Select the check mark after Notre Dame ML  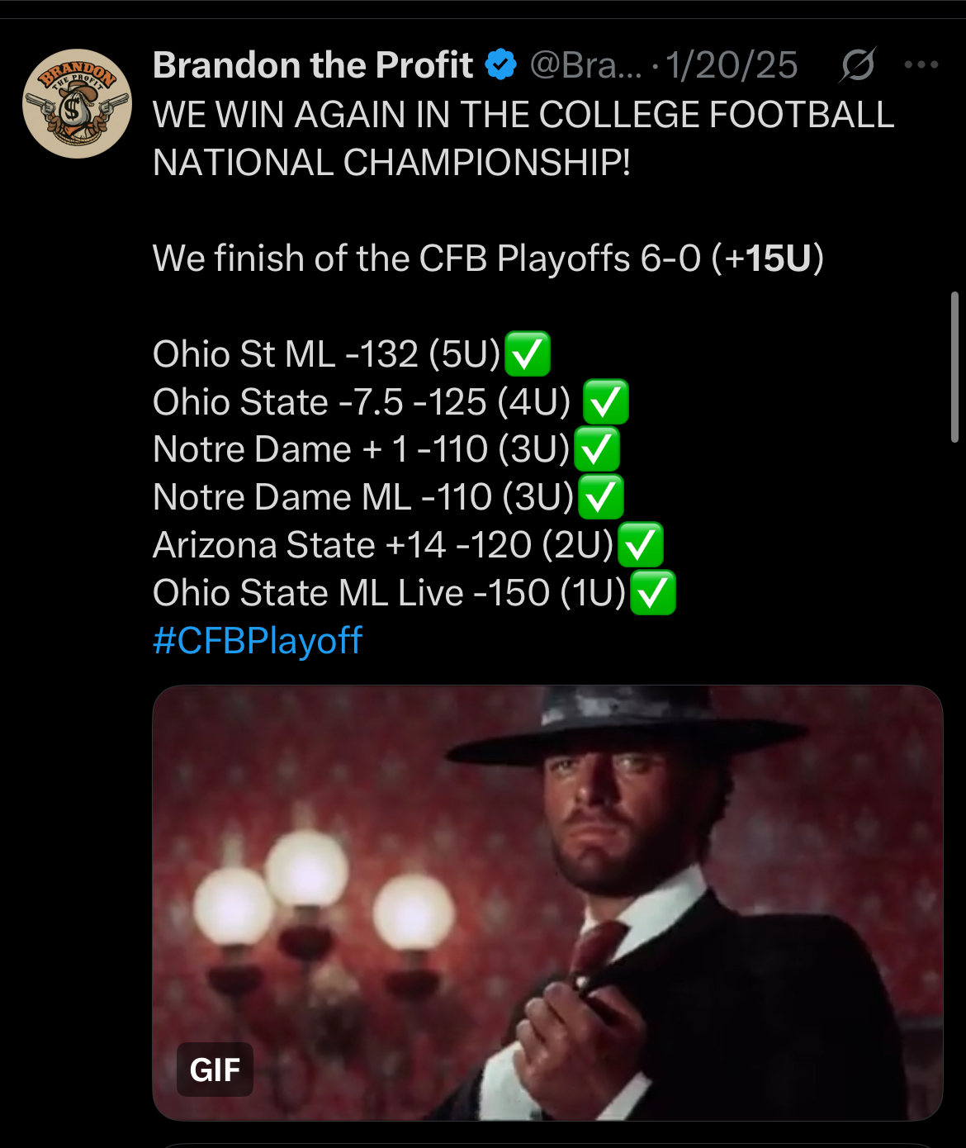coord(600,497)
